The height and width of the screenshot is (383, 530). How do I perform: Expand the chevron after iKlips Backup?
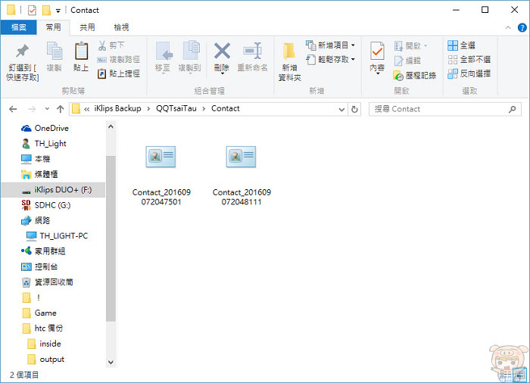click(x=148, y=109)
